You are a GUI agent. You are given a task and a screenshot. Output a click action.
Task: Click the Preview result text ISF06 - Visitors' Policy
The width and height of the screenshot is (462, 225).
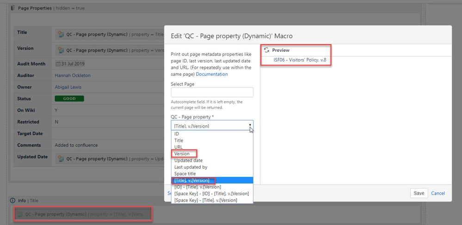[x=301, y=61]
